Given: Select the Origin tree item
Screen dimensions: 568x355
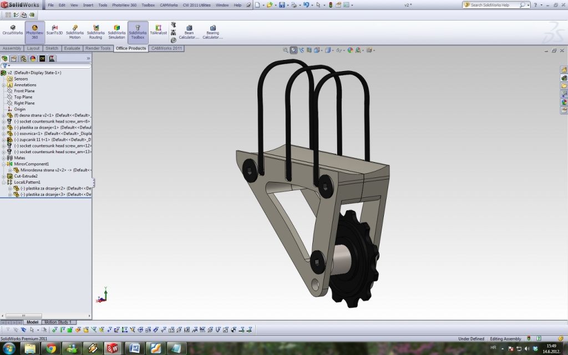Looking at the screenshot, I should pos(19,109).
